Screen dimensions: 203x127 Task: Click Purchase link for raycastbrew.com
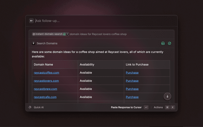tap(132, 89)
